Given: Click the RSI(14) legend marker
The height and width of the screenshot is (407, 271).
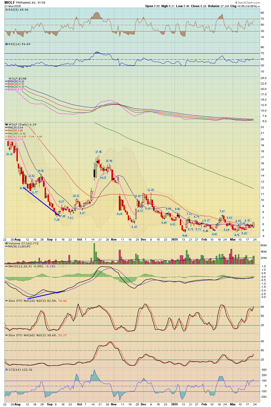Looking at the screenshot, I should [6, 44].
